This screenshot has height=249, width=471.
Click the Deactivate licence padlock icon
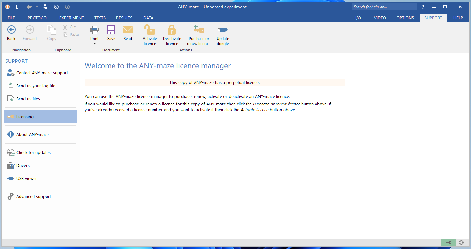coord(172,30)
